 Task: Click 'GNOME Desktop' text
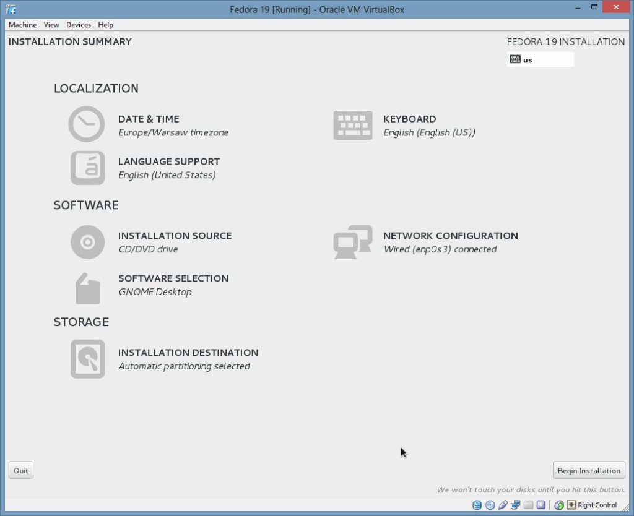tap(155, 292)
